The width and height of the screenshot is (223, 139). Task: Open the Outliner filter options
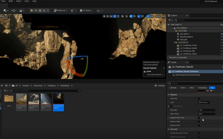[171, 20]
